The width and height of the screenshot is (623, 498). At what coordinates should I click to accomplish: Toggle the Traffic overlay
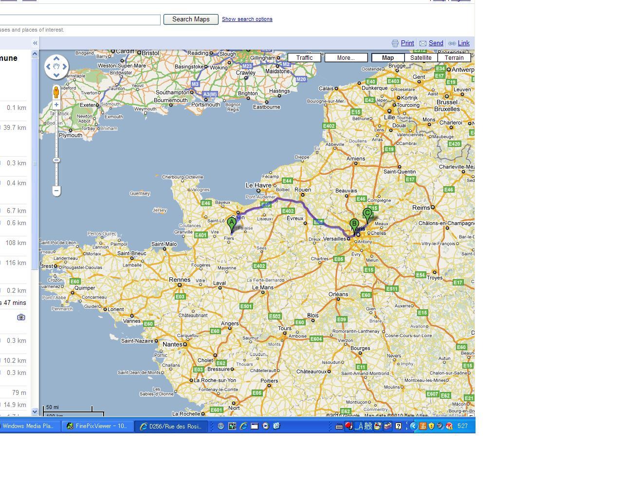click(304, 57)
